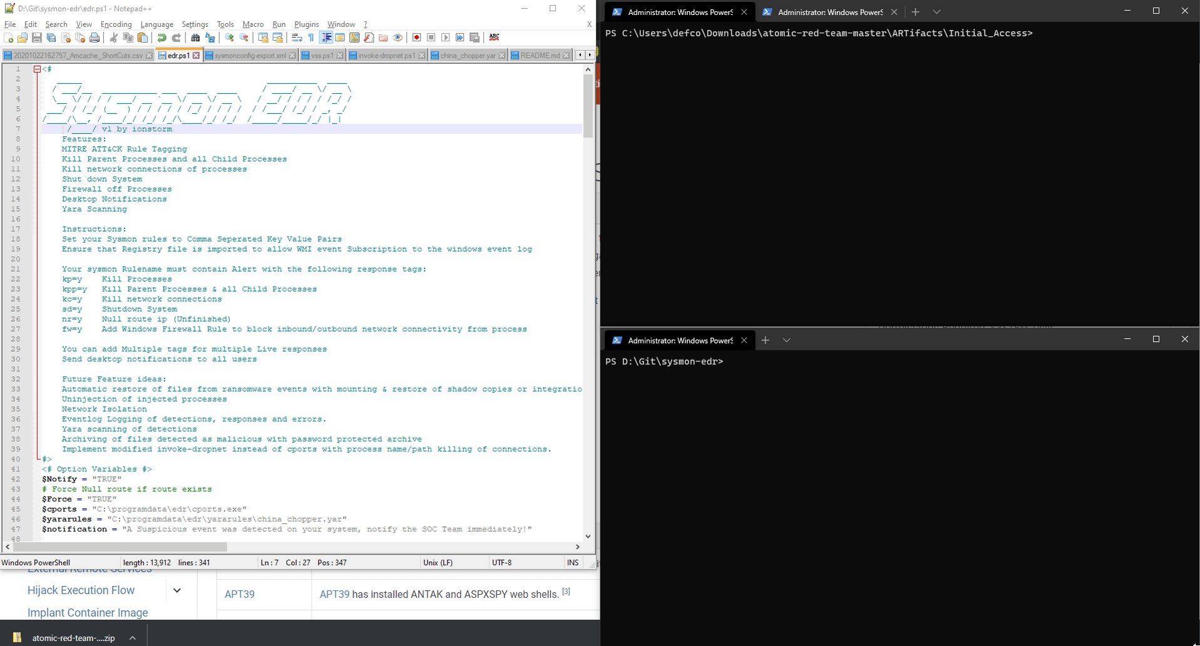Collapse the comment block fold at line 1

[37, 69]
